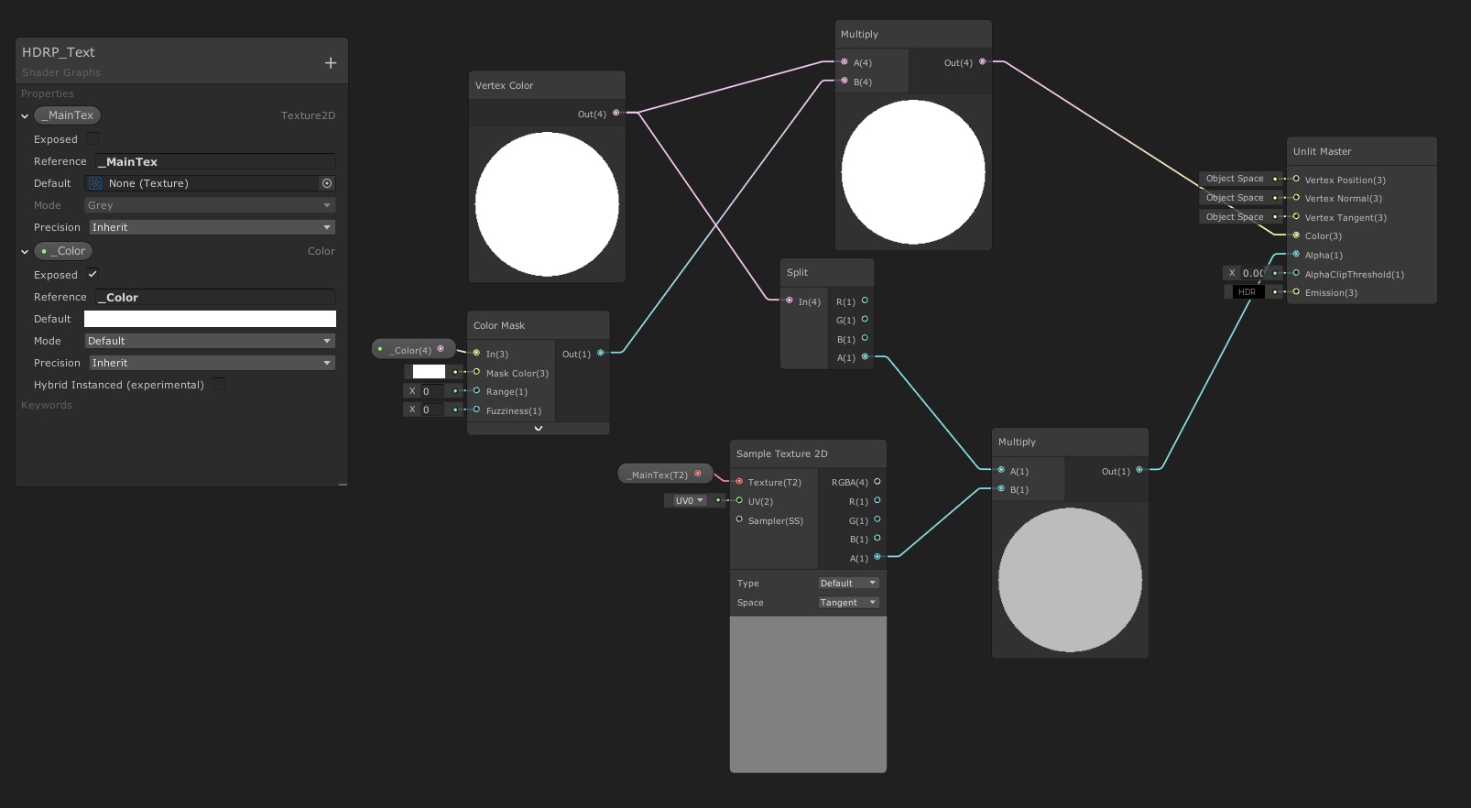Screen dimensions: 1471x808
Task: Uncheck Exposed checkbox for _Color
Action: click(x=93, y=274)
